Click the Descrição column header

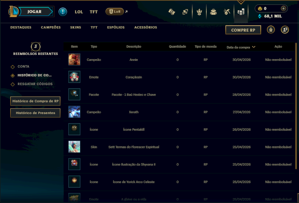coord(134,46)
